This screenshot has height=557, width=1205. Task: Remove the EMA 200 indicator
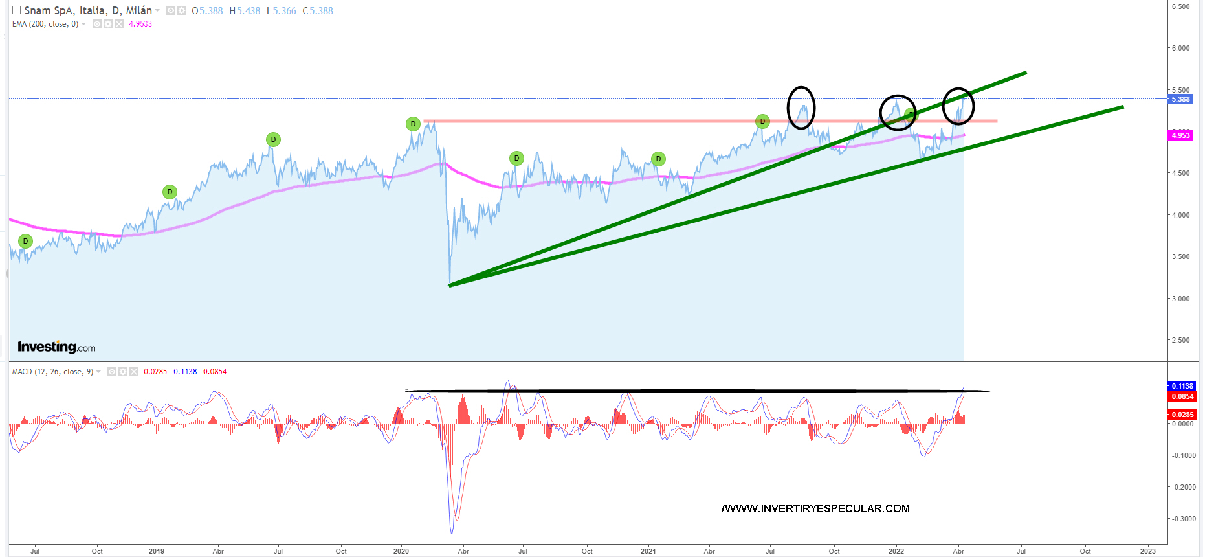pos(119,24)
